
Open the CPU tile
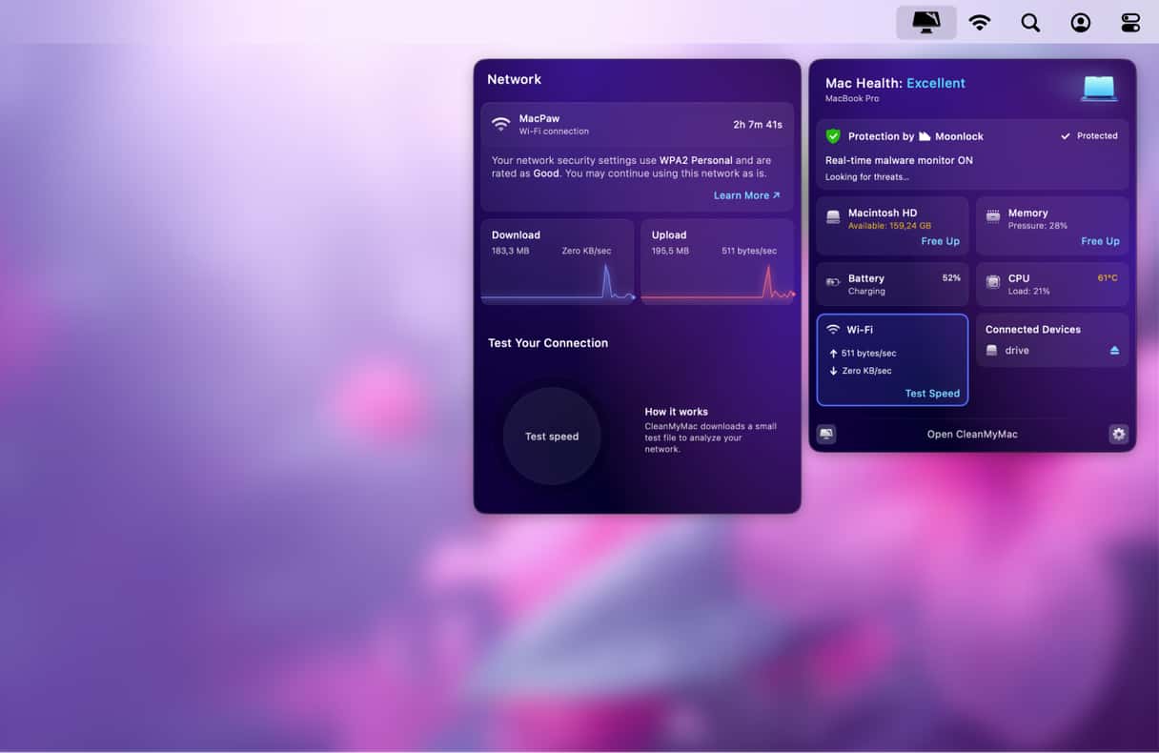tap(1052, 284)
